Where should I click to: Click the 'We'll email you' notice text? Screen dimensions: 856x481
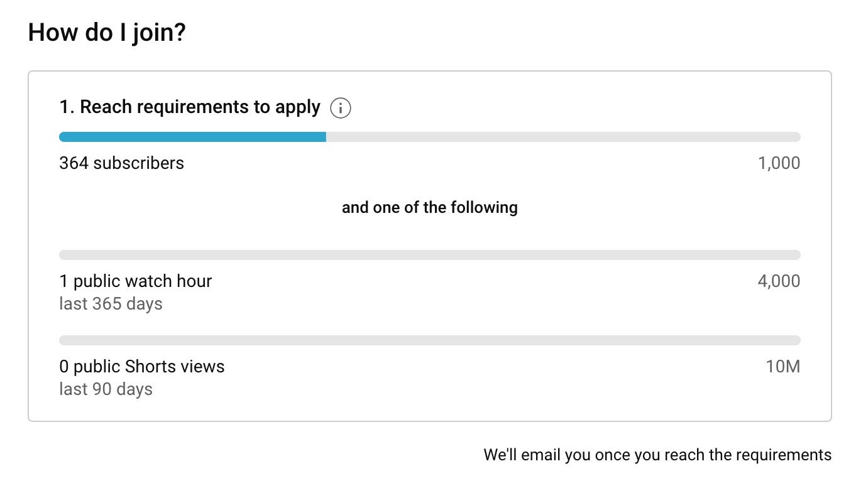click(x=657, y=455)
